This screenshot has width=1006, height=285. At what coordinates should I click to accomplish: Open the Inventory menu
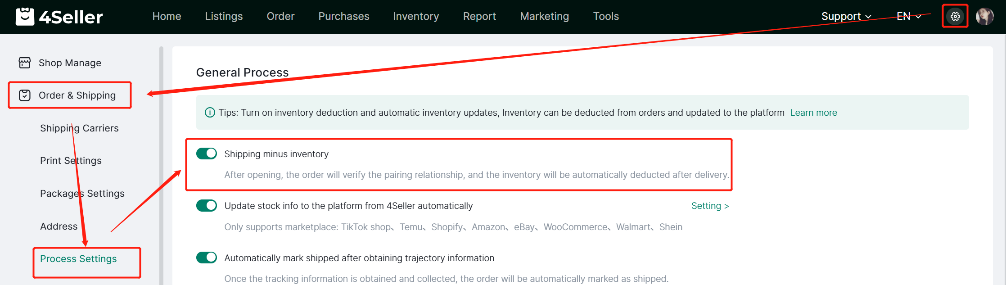(x=416, y=17)
